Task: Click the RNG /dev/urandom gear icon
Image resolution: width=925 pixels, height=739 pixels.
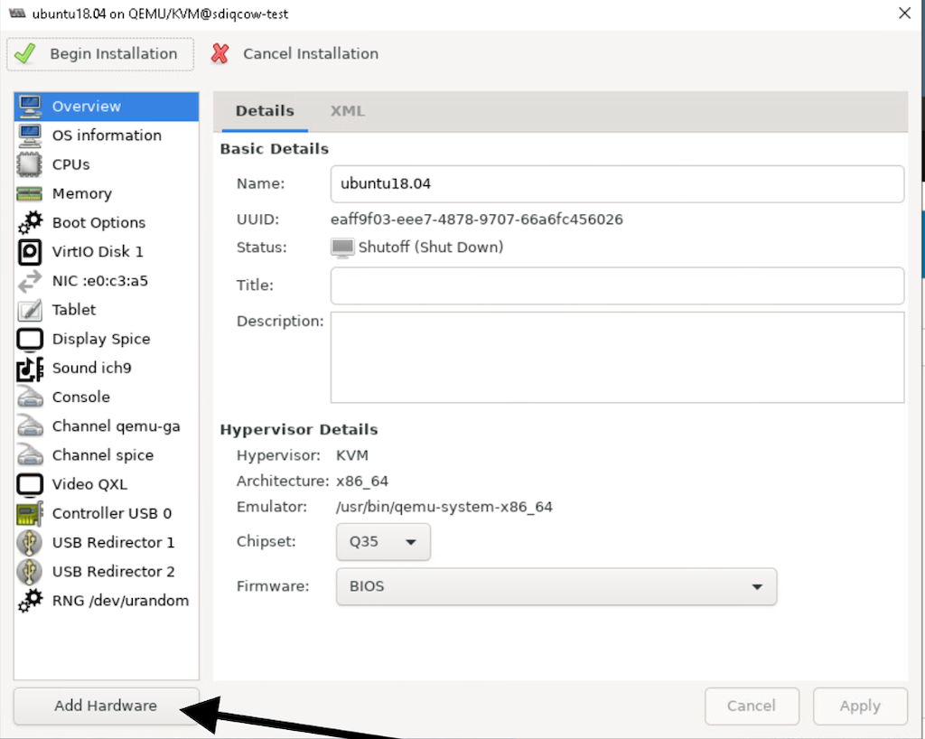Action: (x=30, y=601)
